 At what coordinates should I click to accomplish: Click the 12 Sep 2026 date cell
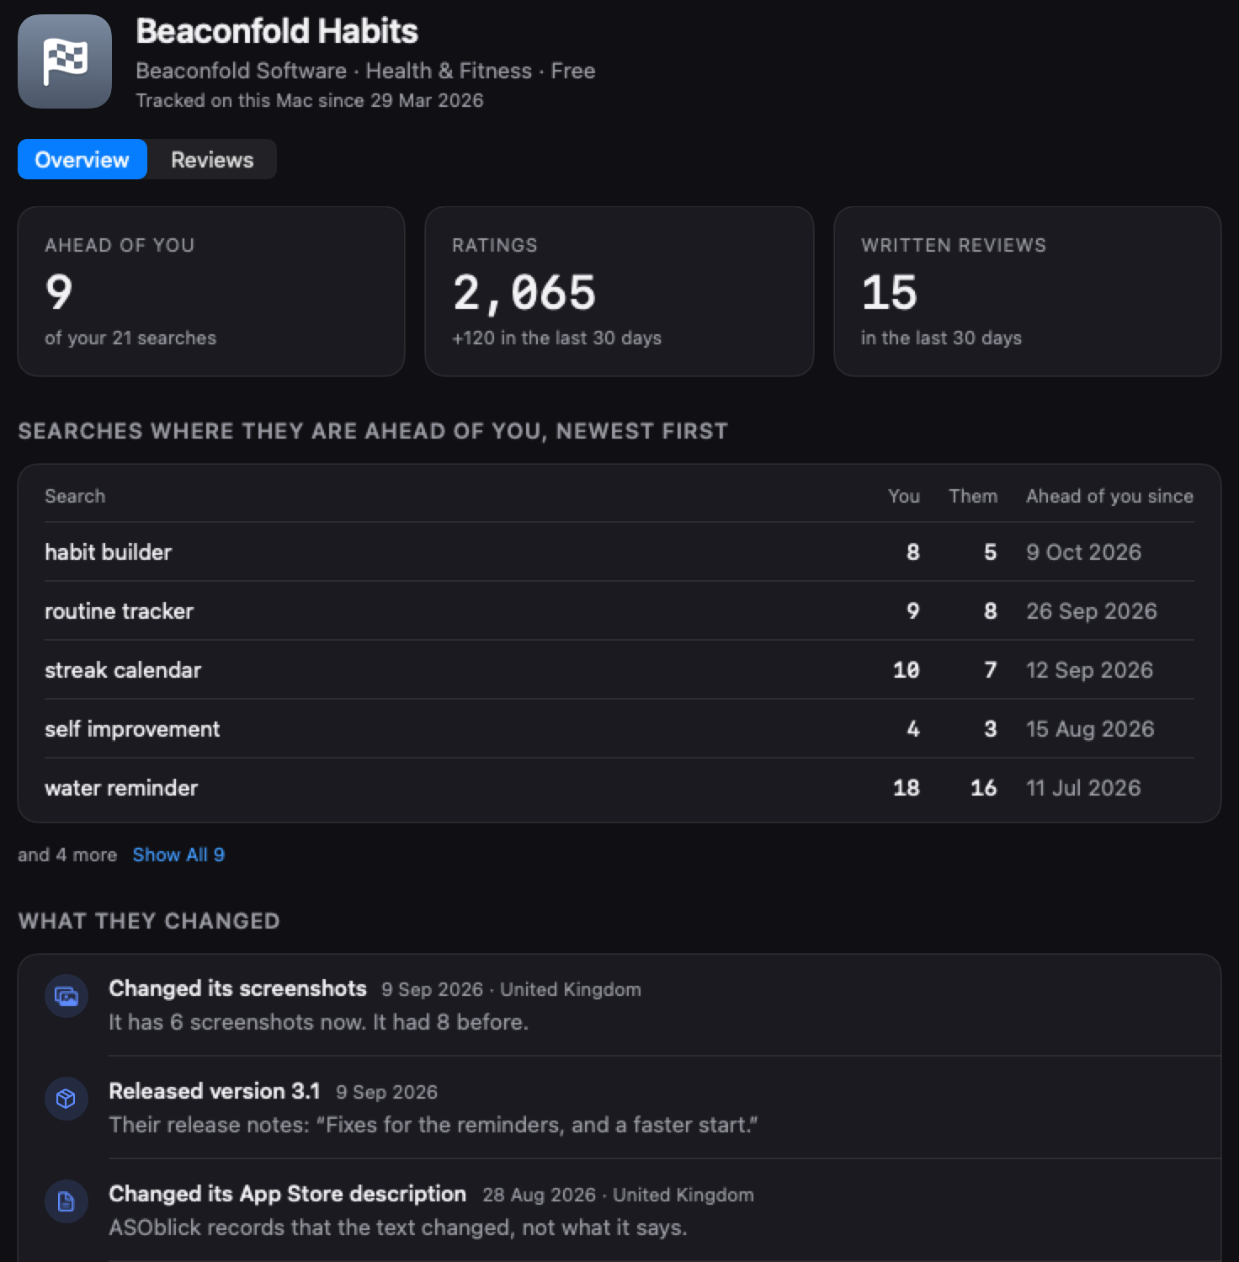coord(1089,669)
